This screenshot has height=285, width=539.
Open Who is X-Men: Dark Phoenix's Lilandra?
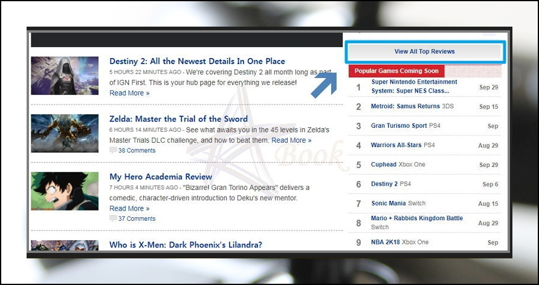click(x=186, y=244)
